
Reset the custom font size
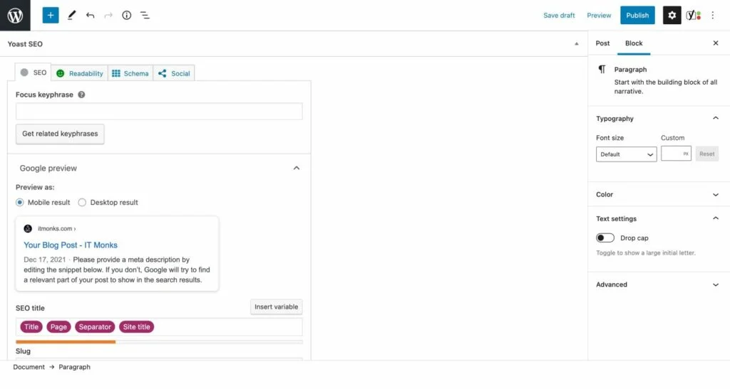tap(706, 154)
